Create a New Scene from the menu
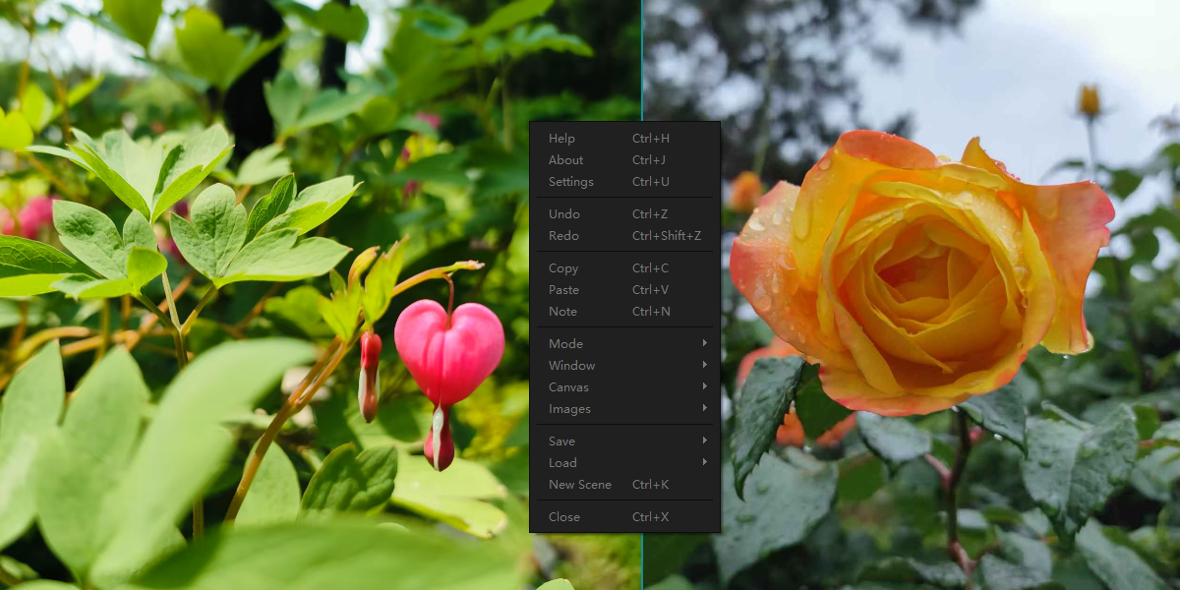 point(580,485)
